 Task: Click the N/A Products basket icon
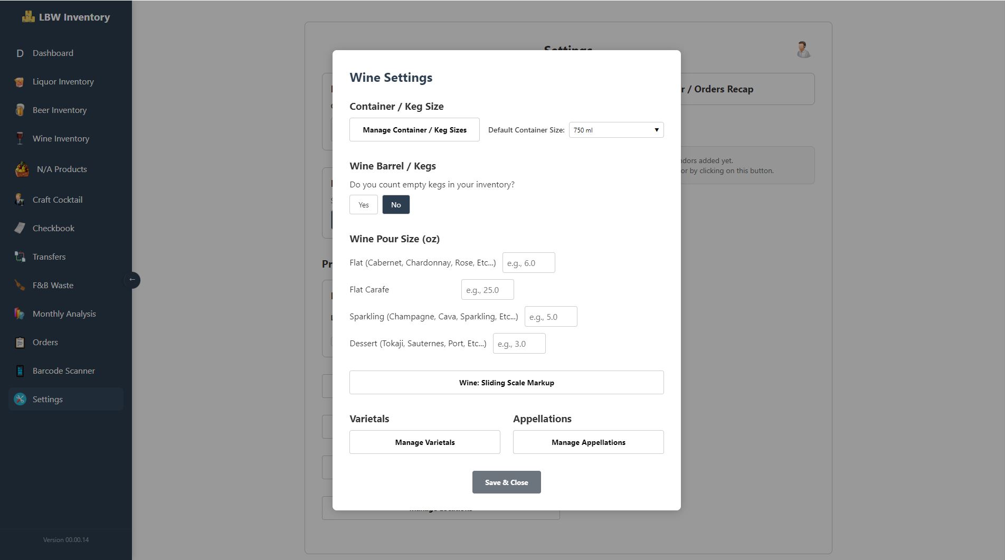tap(22, 169)
